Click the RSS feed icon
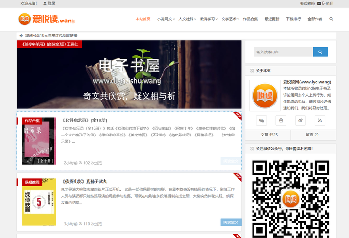 (320, 120)
